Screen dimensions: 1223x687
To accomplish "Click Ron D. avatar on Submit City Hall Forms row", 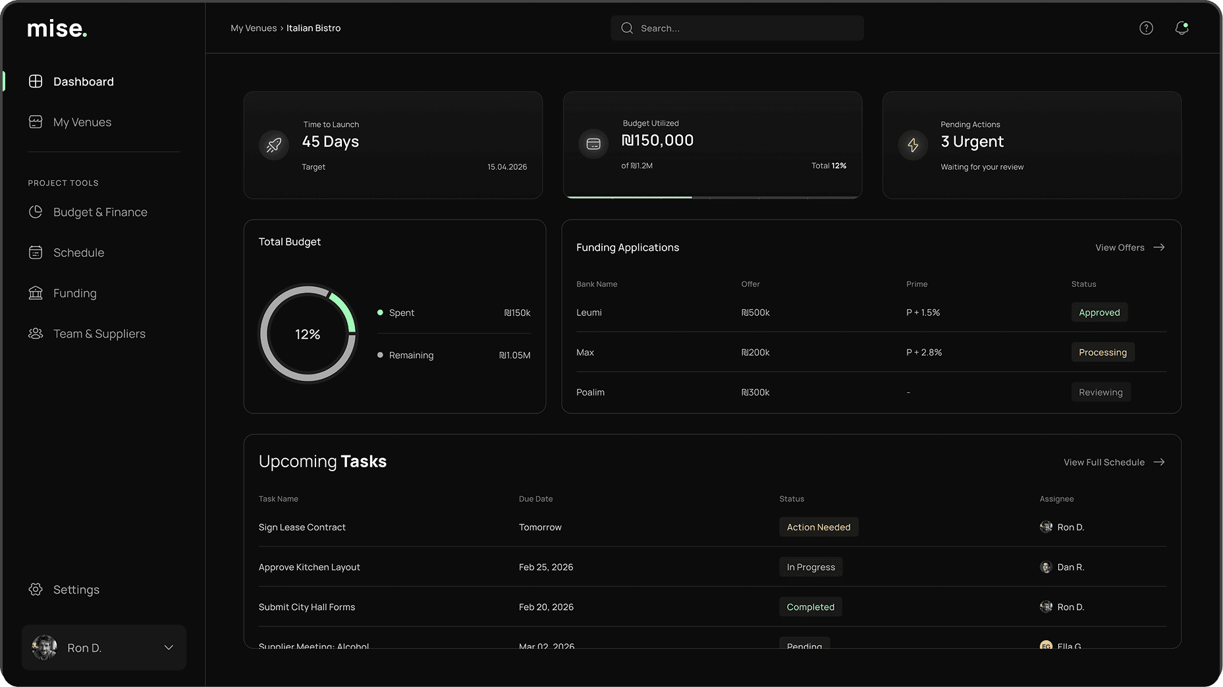I will point(1046,607).
